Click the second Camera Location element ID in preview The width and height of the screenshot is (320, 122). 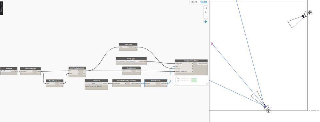tap(194, 81)
